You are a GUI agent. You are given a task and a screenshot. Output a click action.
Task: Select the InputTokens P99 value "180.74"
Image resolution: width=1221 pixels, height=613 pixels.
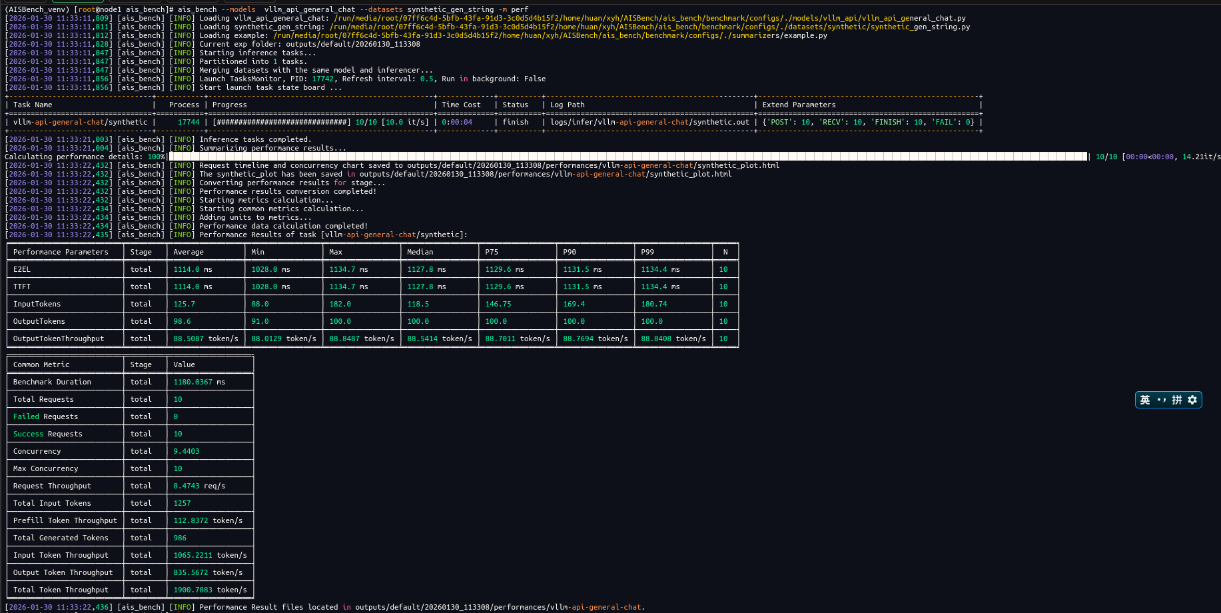tap(654, 304)
